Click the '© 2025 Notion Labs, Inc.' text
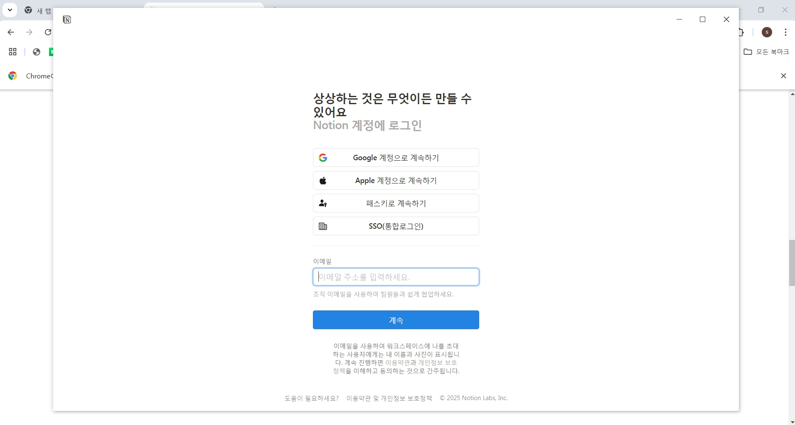 [474, 398]
